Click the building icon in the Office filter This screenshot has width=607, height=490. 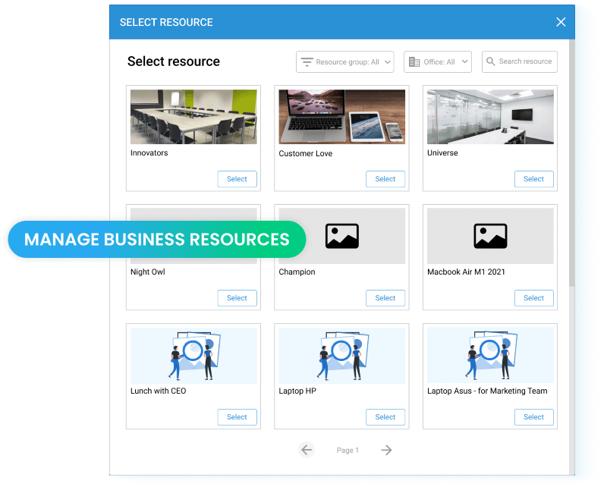click(x=414, y=61)
